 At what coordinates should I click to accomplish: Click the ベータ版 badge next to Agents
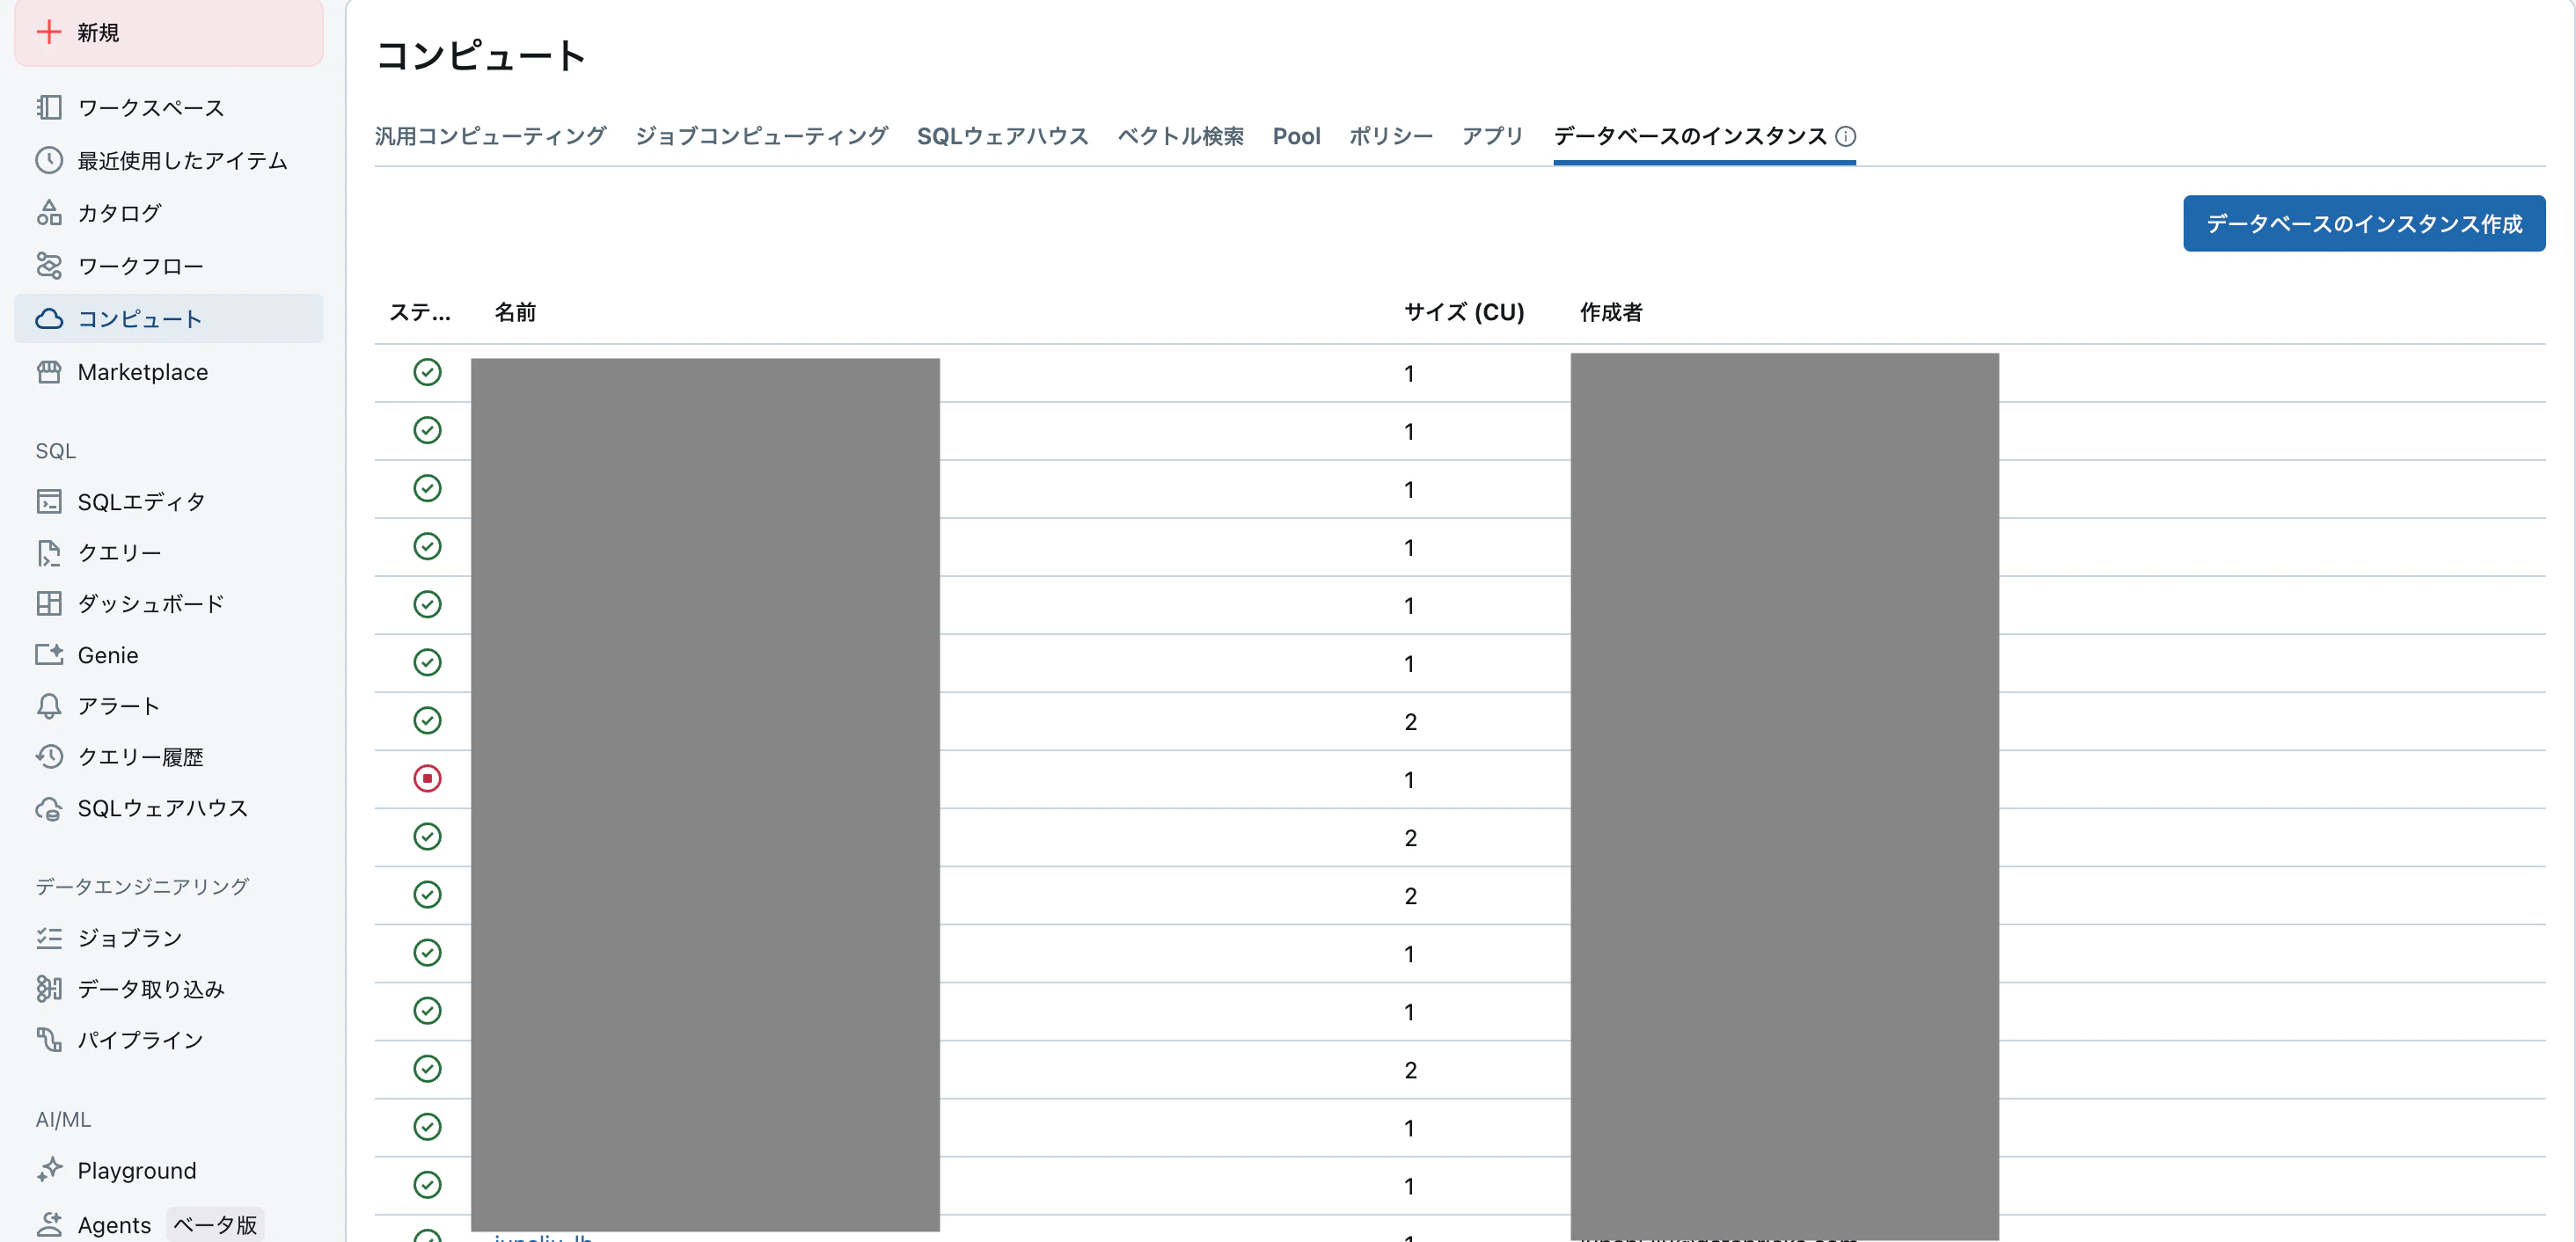[x=215, y=1224]
